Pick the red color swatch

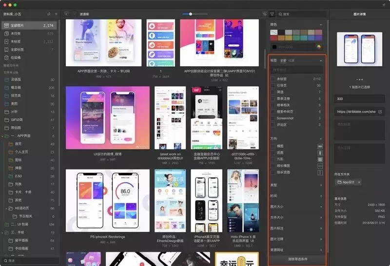click(x=274, y=38)
